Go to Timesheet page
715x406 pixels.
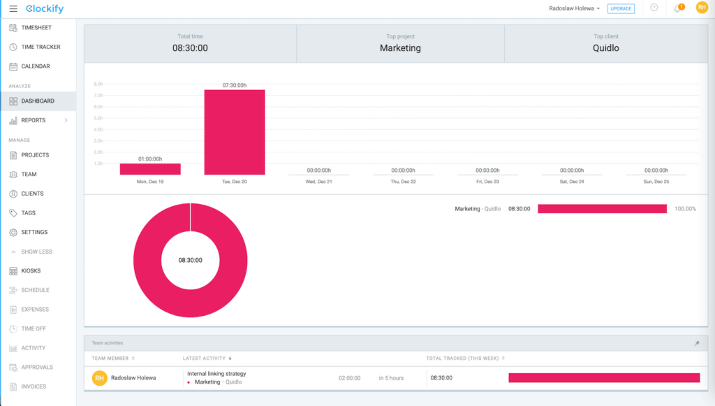pyautogui.click(x=36, y=28)
